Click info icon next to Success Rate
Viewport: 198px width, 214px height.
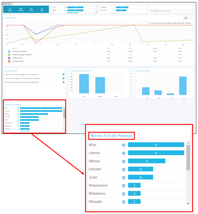point(23,61)
